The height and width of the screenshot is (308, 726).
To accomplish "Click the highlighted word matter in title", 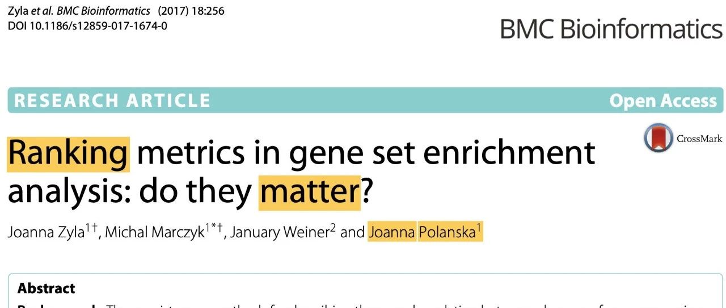I will click(310, 192).
